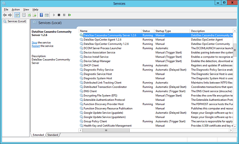Click vertical scrollbar up arrow
This screenshot has height=144, width=239.
point(235,31)
